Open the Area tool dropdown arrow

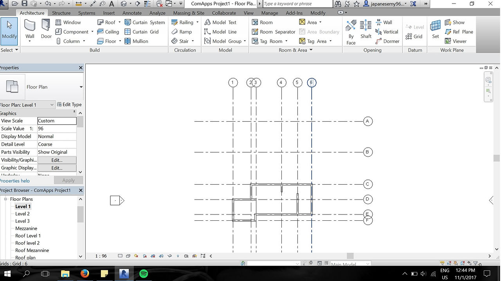click(x=320, y=22)
